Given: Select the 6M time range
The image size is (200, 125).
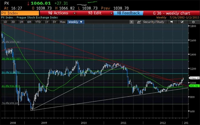Looking at the screenshot, I should (29, 22).
